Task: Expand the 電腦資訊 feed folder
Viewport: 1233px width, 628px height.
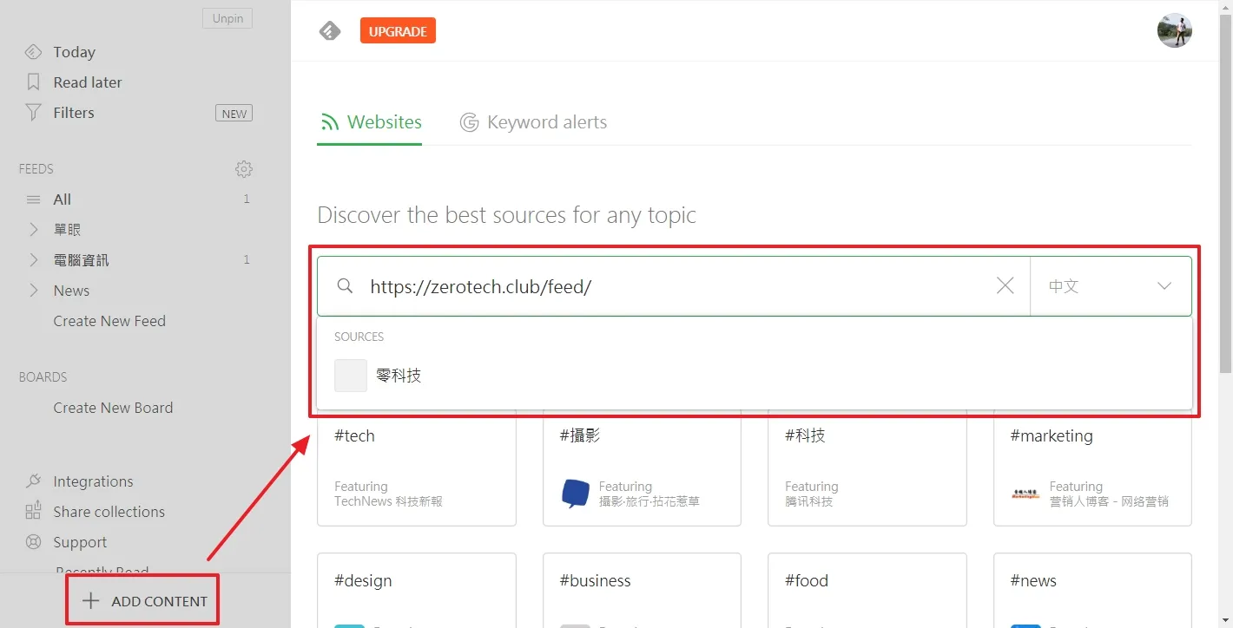Action: (x=33, y=260)
